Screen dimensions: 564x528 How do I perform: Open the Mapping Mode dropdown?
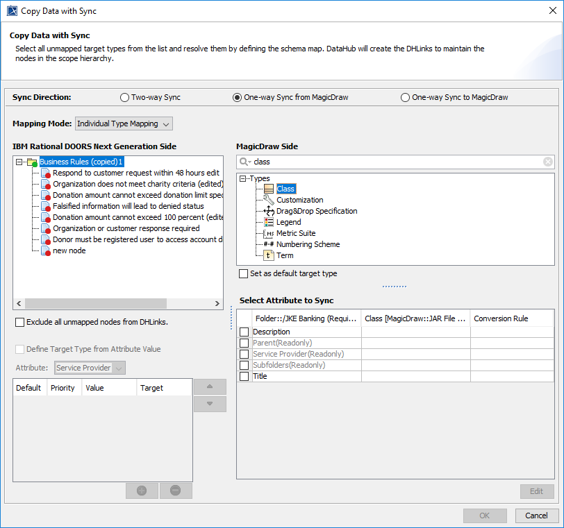123,124
